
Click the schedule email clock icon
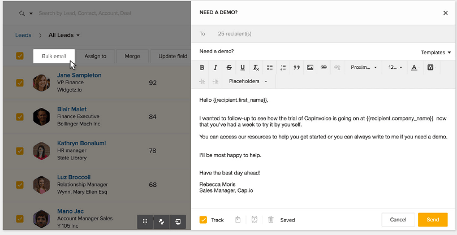pyautogui.click(x=255, y=220)
